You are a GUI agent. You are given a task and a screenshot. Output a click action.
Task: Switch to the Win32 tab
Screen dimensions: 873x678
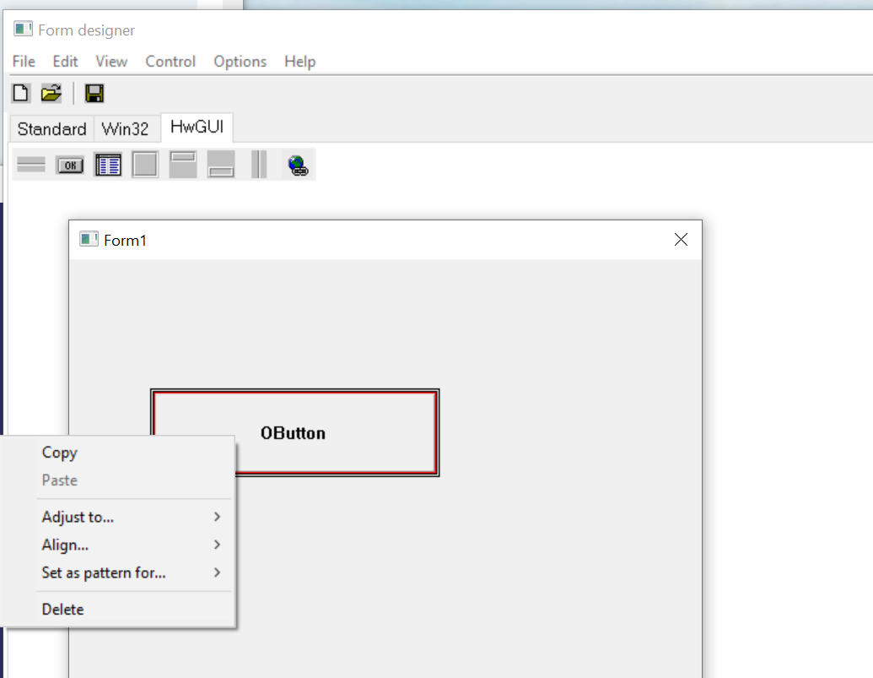[x=125, y=129]
